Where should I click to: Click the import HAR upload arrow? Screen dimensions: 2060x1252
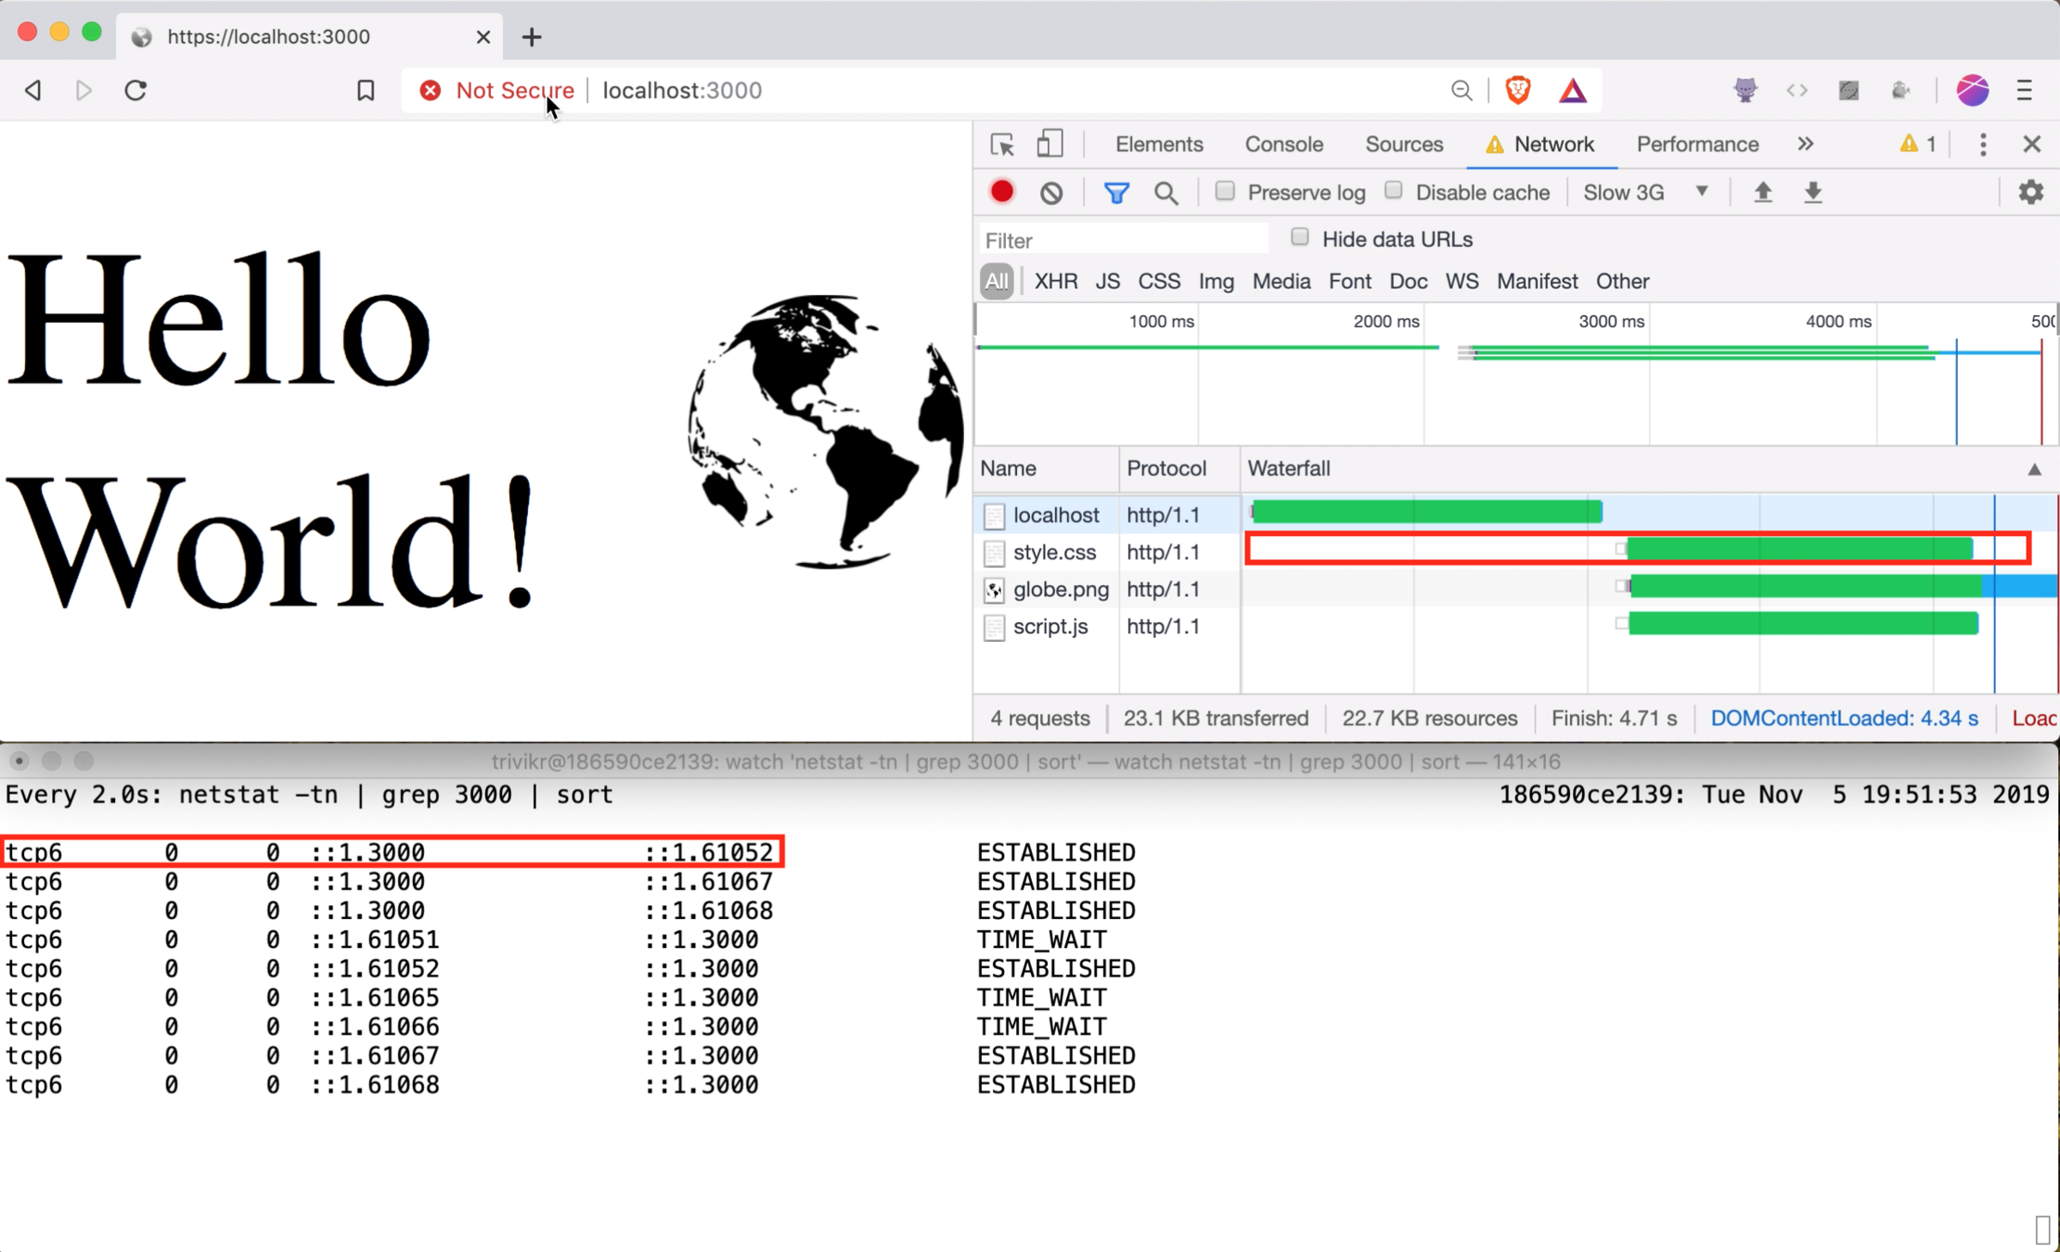click(1762, 192)
